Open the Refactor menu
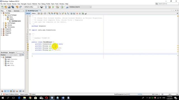This screenshot has width=179, height=100. click(x=35, y=4)
